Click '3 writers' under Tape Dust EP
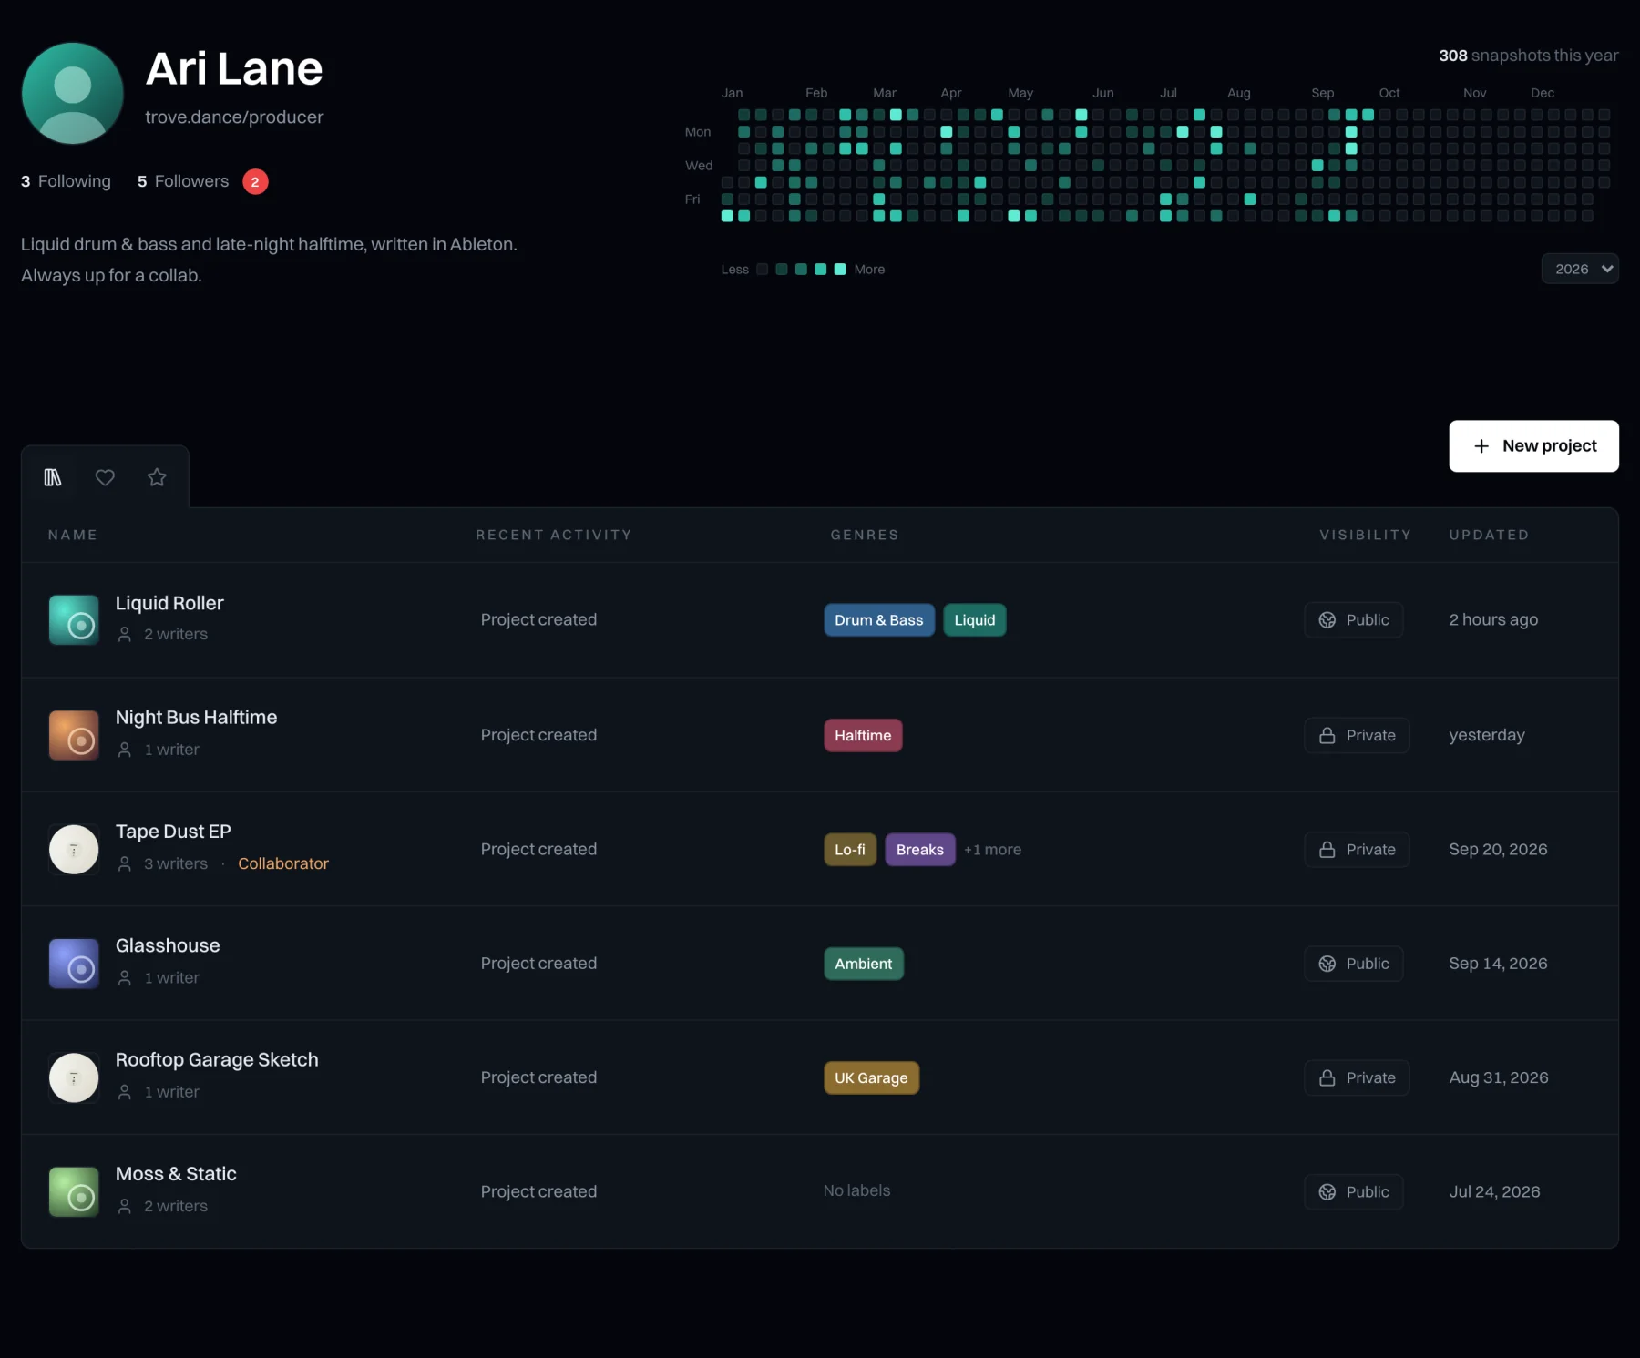 [176, 863]
